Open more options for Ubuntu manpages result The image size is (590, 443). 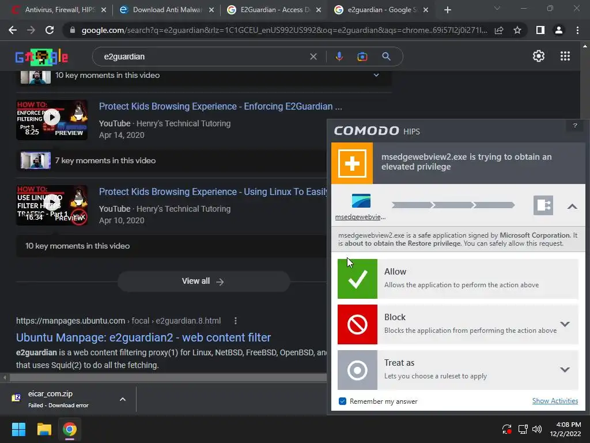[236, 321]
